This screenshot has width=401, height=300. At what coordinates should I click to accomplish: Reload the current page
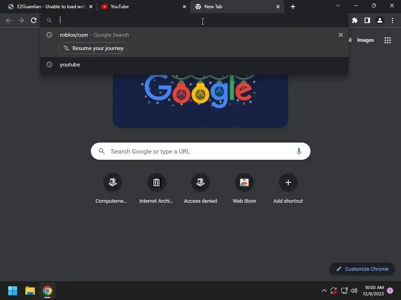coord(34,20)
